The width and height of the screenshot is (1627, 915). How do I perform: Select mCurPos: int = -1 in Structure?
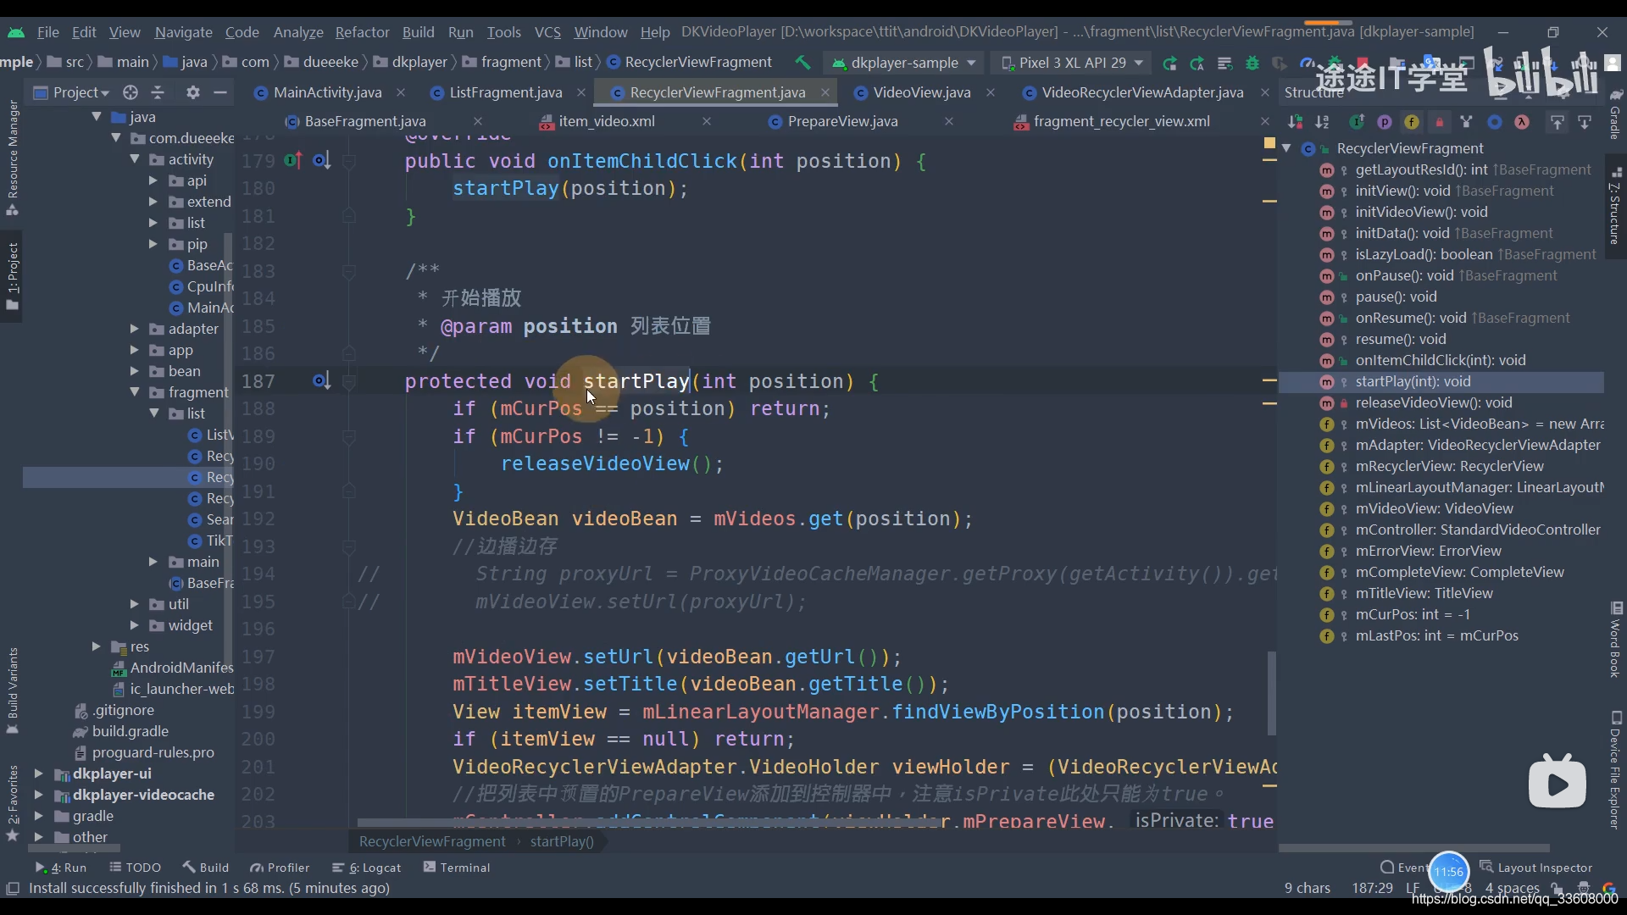[1413, 614]
